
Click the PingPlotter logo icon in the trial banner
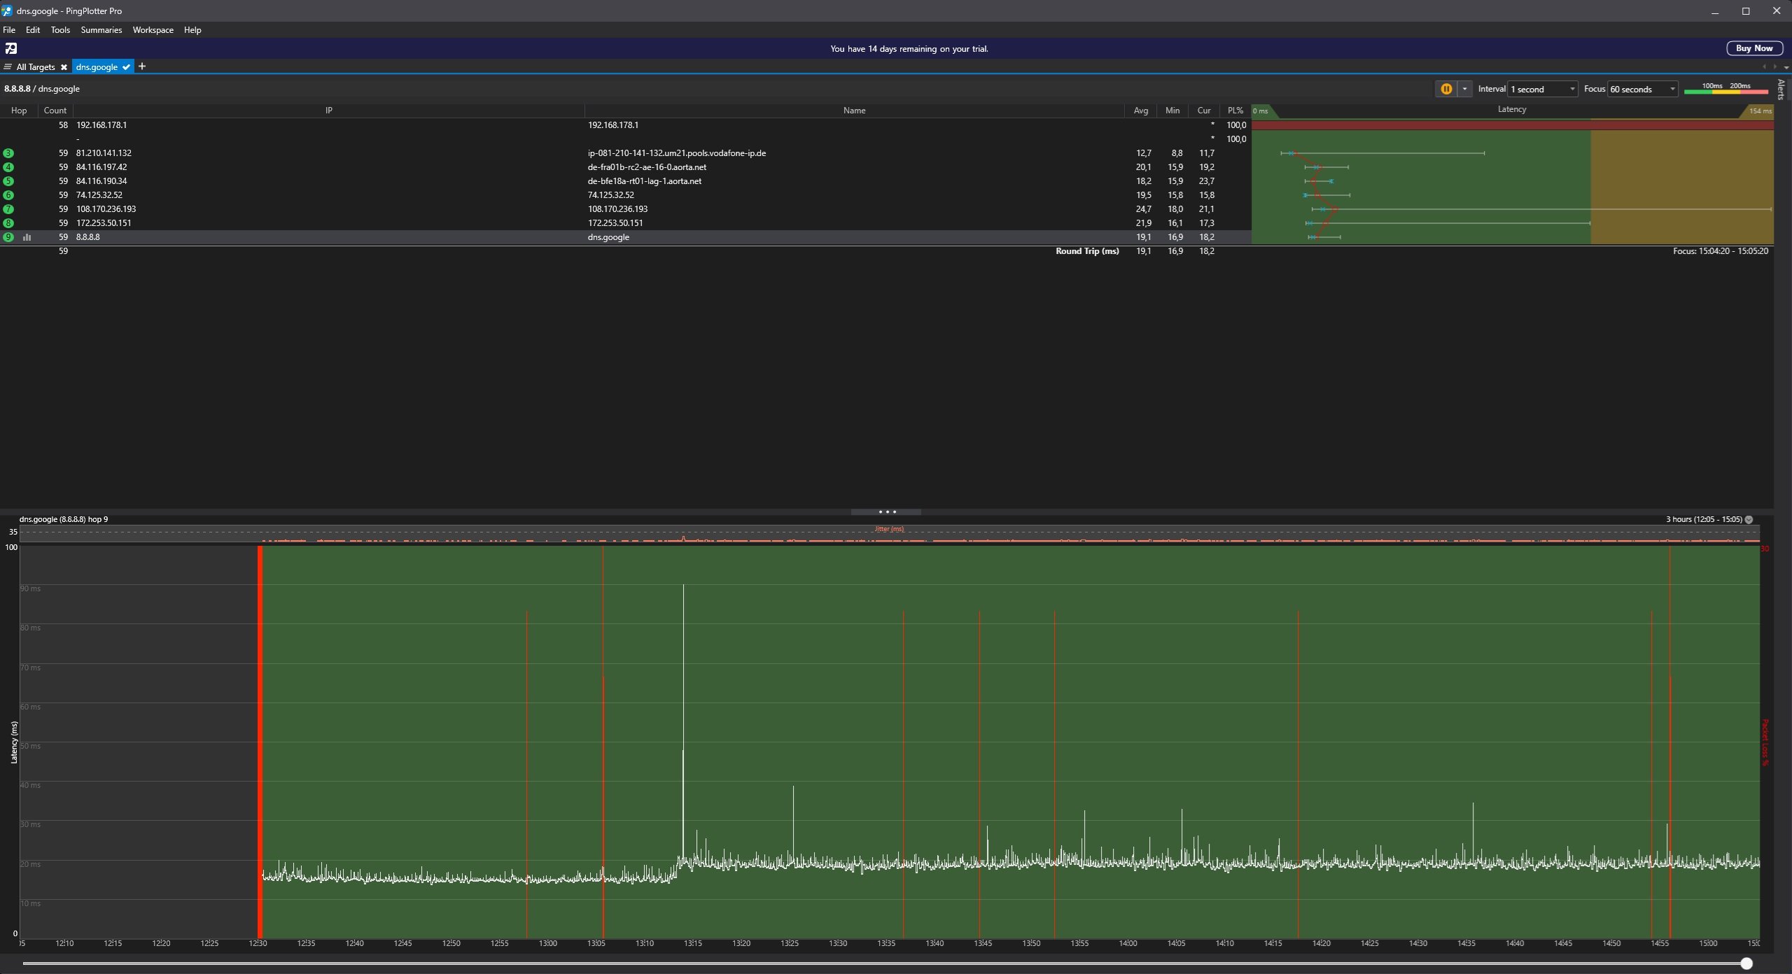pos(11,48)
